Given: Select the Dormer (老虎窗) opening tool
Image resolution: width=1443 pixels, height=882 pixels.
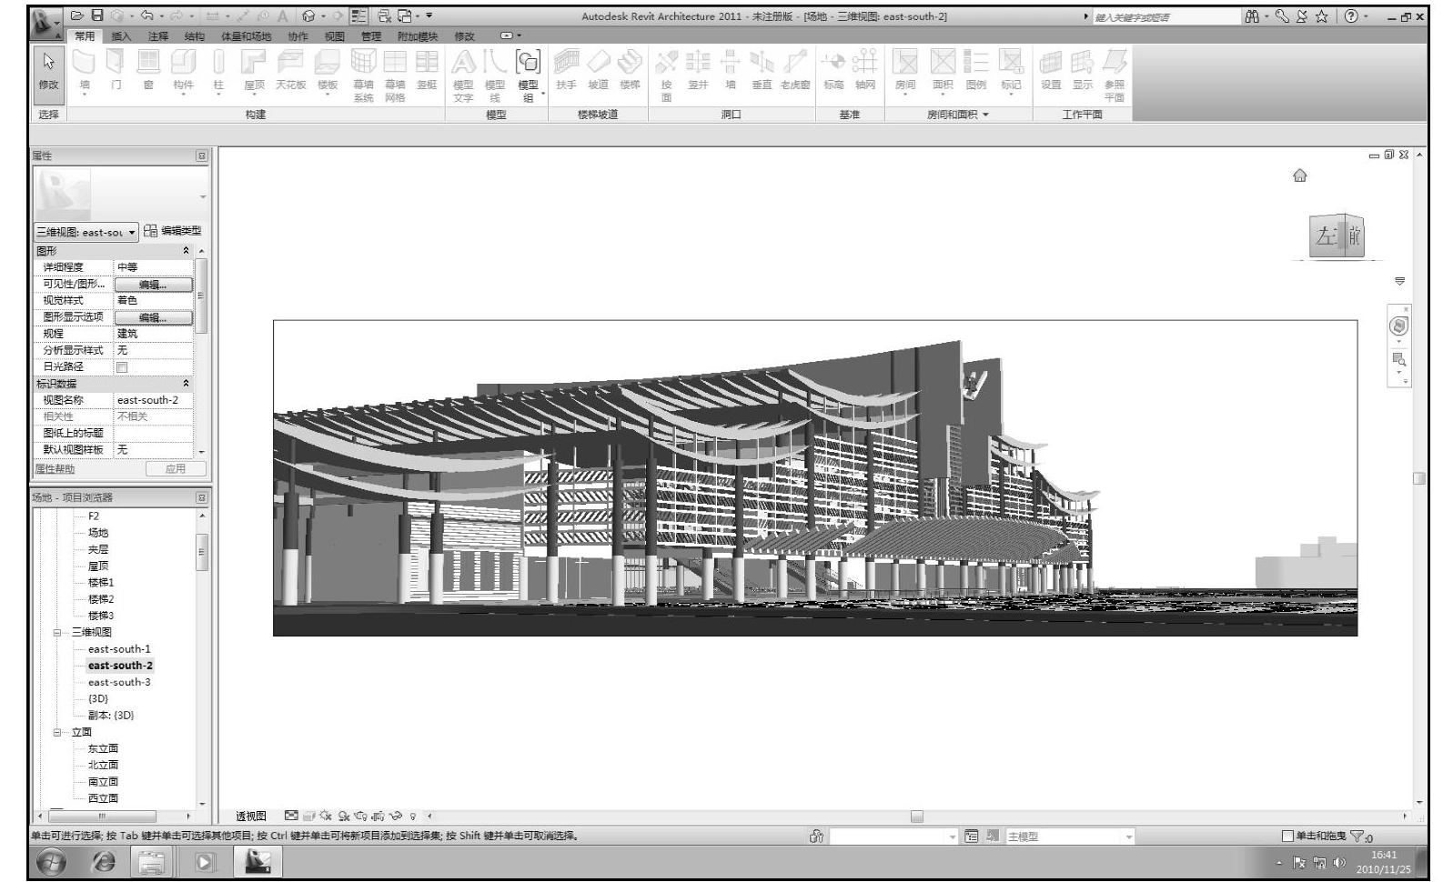Looking at the screenshot, I should tap(794, 71).
